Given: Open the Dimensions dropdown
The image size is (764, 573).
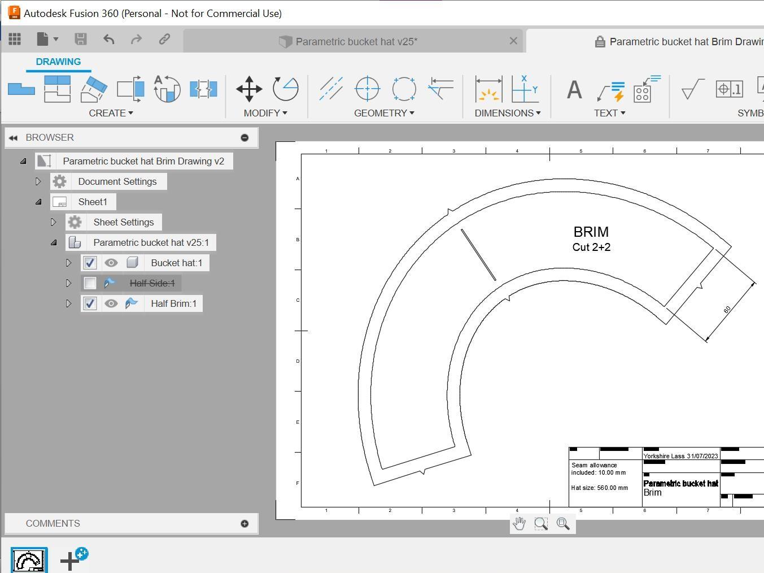Looking at the screenshot, I should pyautogui.click(x=507, y=112).
